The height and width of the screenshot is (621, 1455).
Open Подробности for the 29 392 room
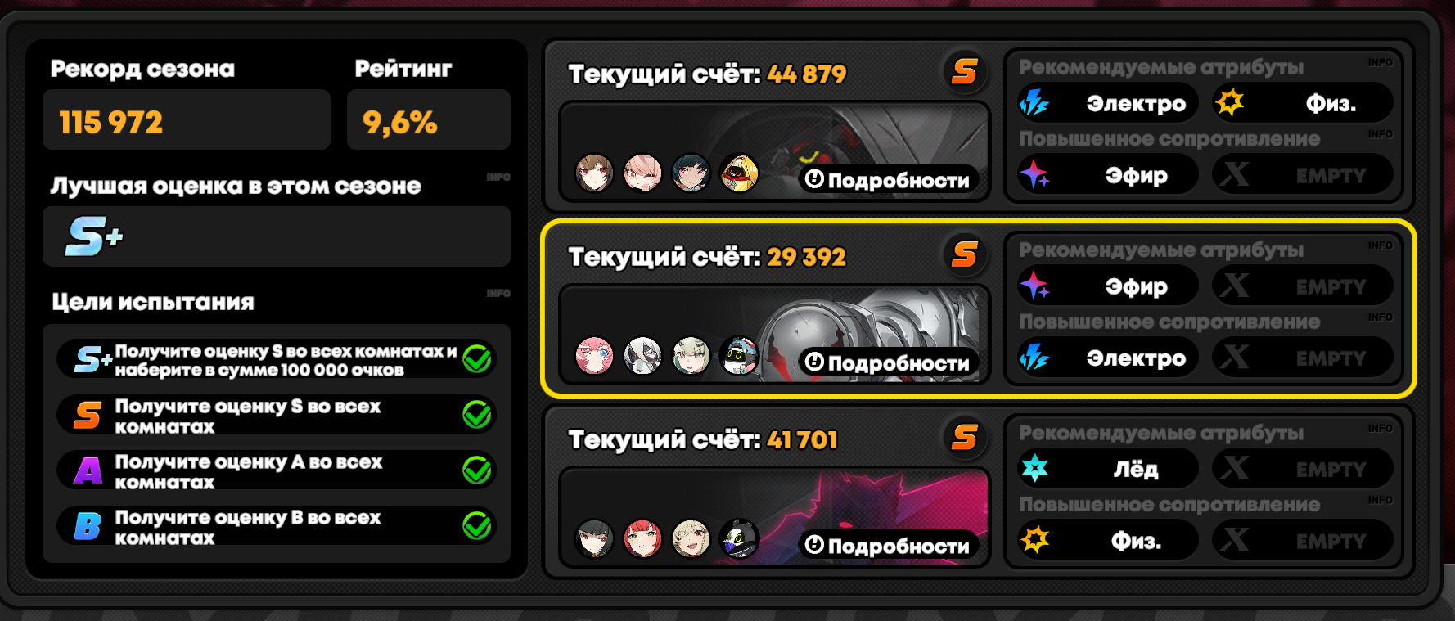pyautogui.click(x=888, y=362)
